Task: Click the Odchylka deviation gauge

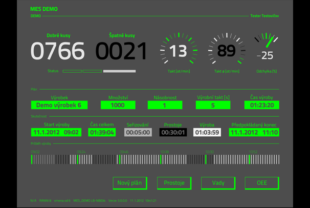Action: pyautogui.click(x=267, y=51)
